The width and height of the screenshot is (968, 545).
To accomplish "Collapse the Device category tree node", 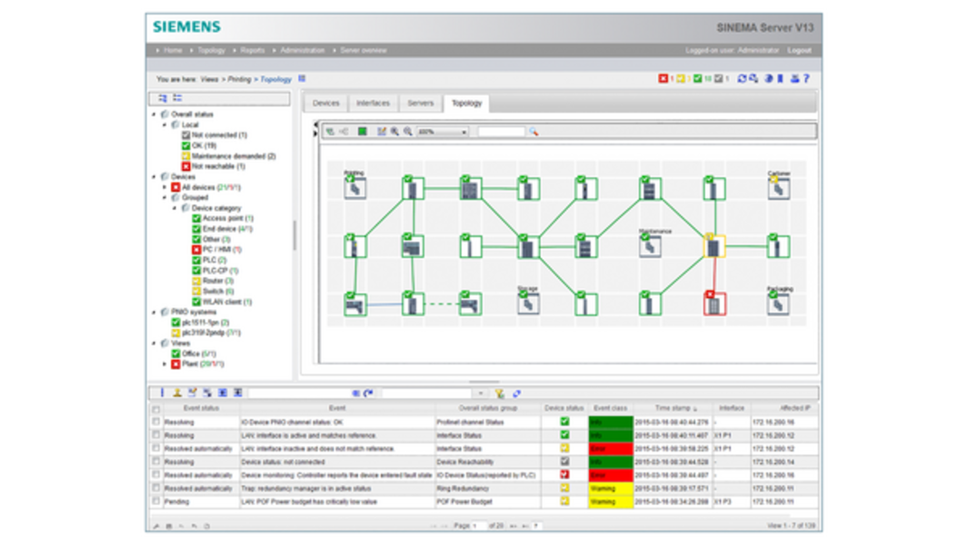I will pos(175,208).
